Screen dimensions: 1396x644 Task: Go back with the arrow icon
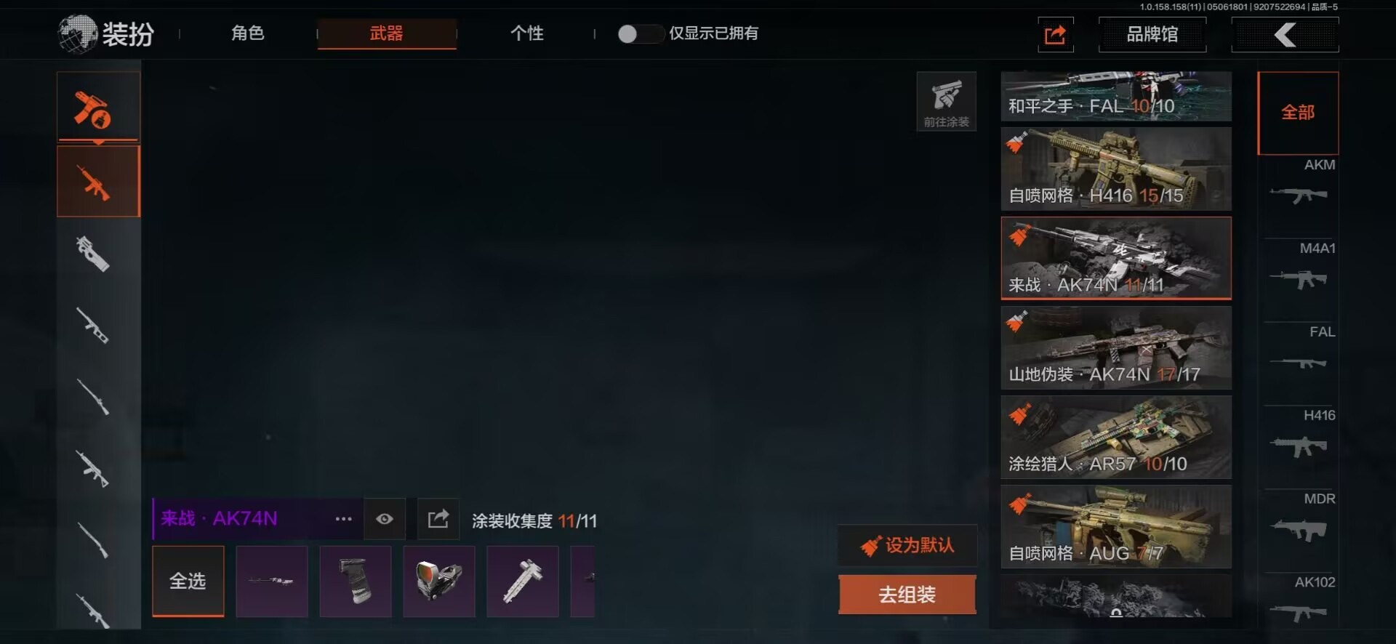pos(1285,34)
